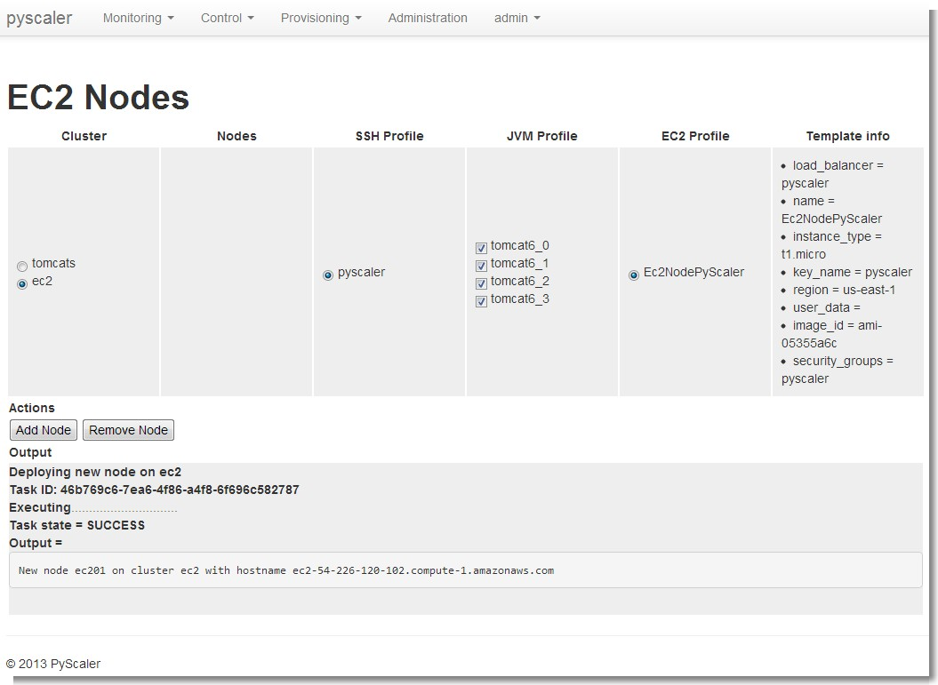
Task: Toggle the tomcat6_2 JVM profile checkbox
Action: pos(481,283)
